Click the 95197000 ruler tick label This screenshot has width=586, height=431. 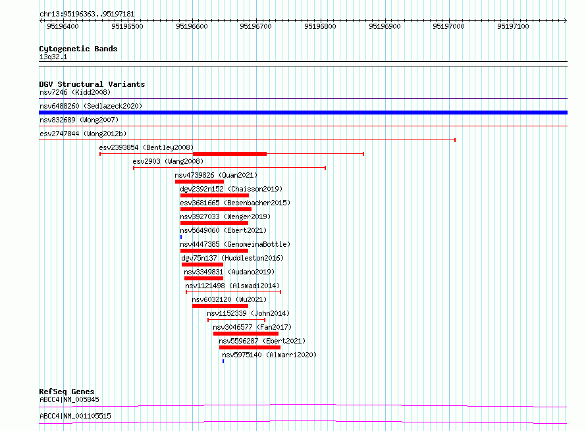[x=449, y=26]
